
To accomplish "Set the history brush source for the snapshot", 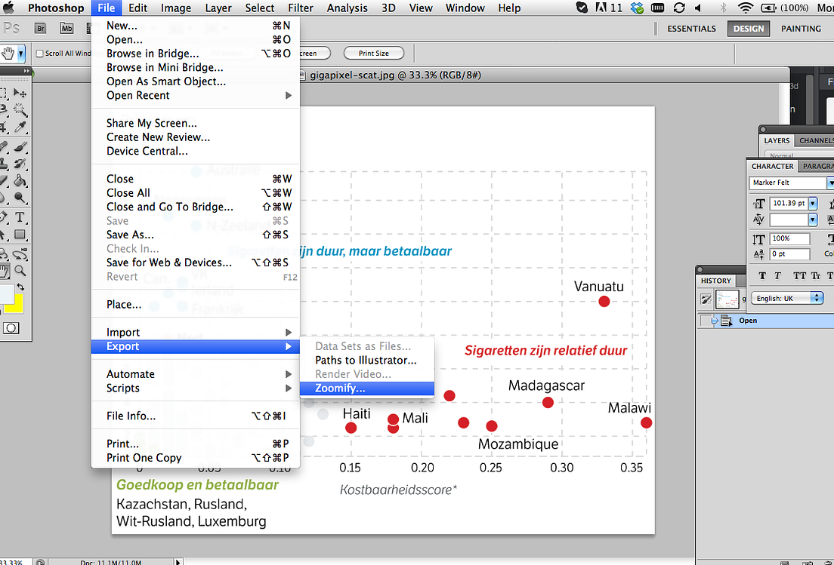I will click(706, 299).
